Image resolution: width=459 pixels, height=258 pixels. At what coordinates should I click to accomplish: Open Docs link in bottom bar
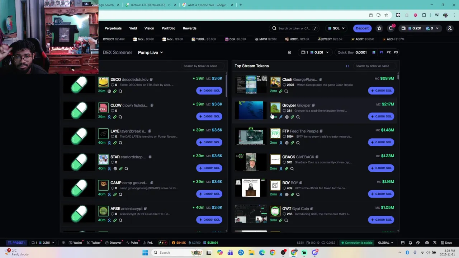tap(446, 243)
